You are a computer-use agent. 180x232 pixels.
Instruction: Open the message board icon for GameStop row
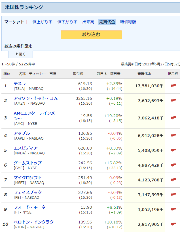pos(173,165)
